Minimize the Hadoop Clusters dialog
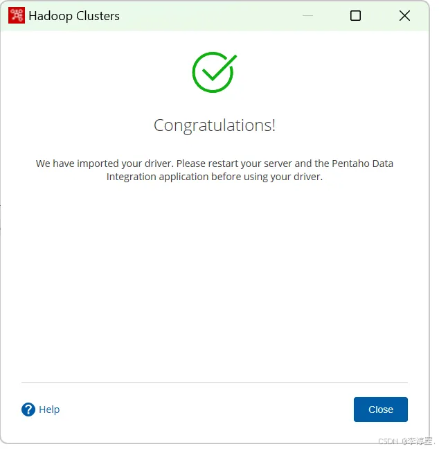 (310, 16)
